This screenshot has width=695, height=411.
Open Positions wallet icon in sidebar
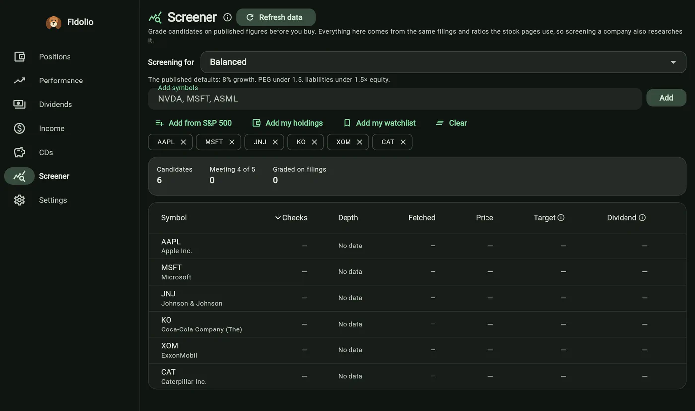pos(19,57)
